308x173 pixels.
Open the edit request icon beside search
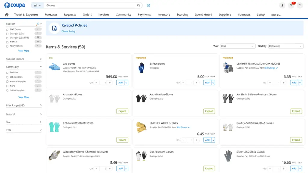(149, 5)
